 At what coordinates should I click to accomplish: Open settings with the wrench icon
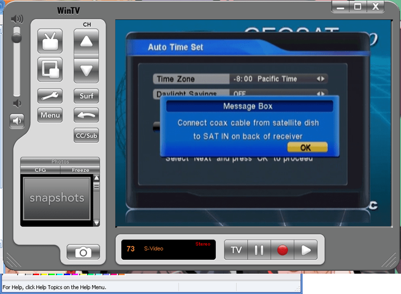(50, 96)
